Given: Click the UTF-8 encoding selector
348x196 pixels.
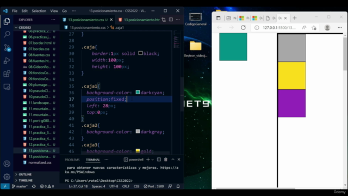Looking at the screenshot, I should 114,186.
